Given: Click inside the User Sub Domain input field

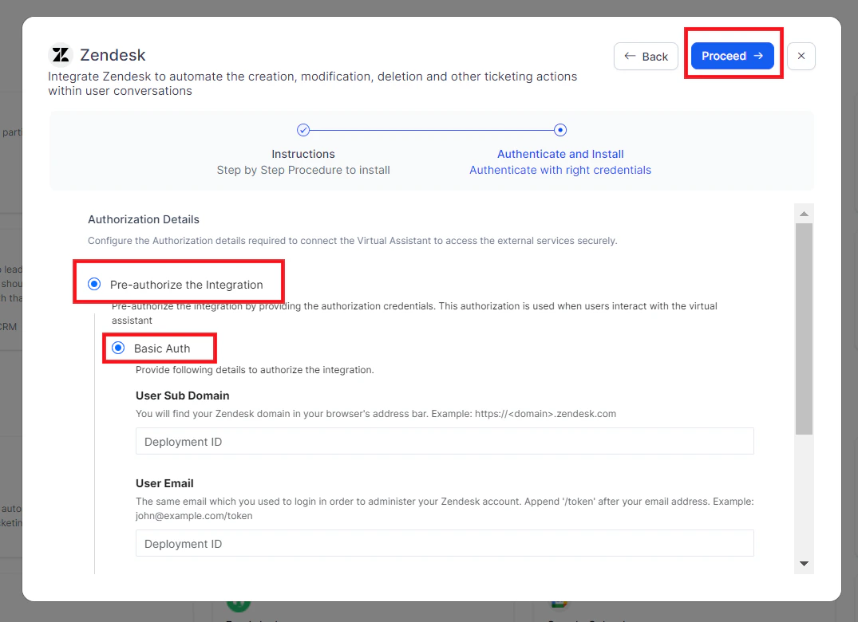Looking at the screenshot, I should click(x=445, y=440).
